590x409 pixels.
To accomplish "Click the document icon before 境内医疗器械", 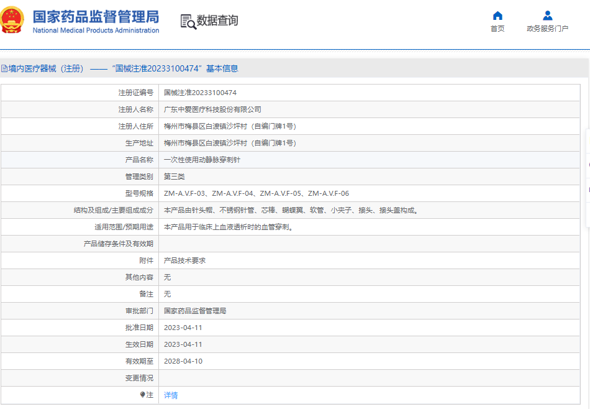I will click(x=4, y=68).
